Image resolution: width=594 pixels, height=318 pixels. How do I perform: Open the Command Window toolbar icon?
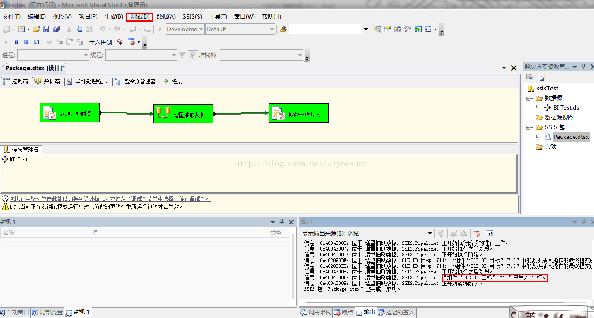428,30
